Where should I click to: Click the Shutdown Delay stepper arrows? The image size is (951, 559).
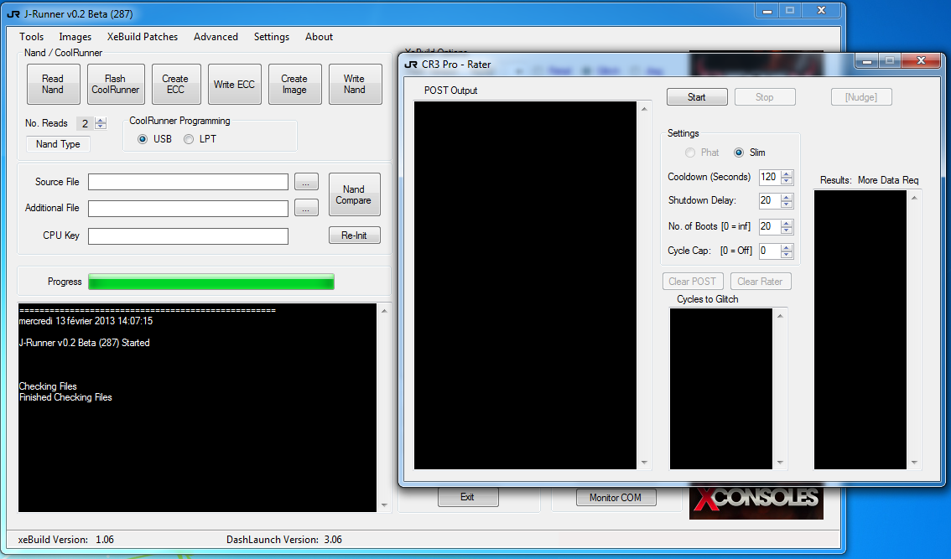click(x=787, y=200)
